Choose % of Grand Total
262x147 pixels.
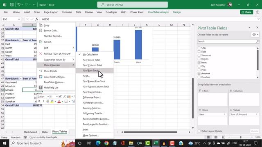point(95,60)
